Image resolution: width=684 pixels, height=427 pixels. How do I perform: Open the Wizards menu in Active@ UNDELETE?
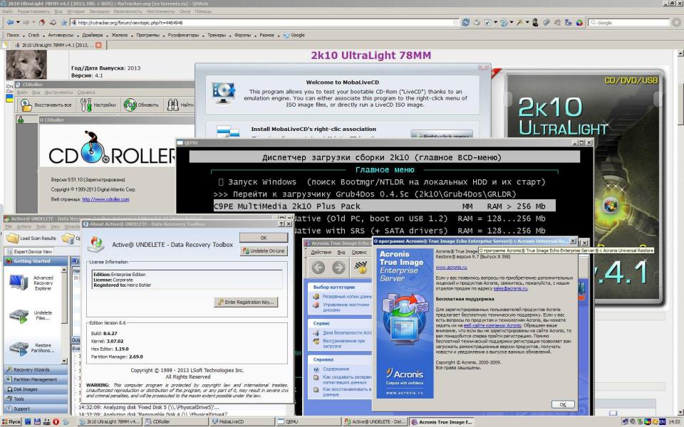72,227
